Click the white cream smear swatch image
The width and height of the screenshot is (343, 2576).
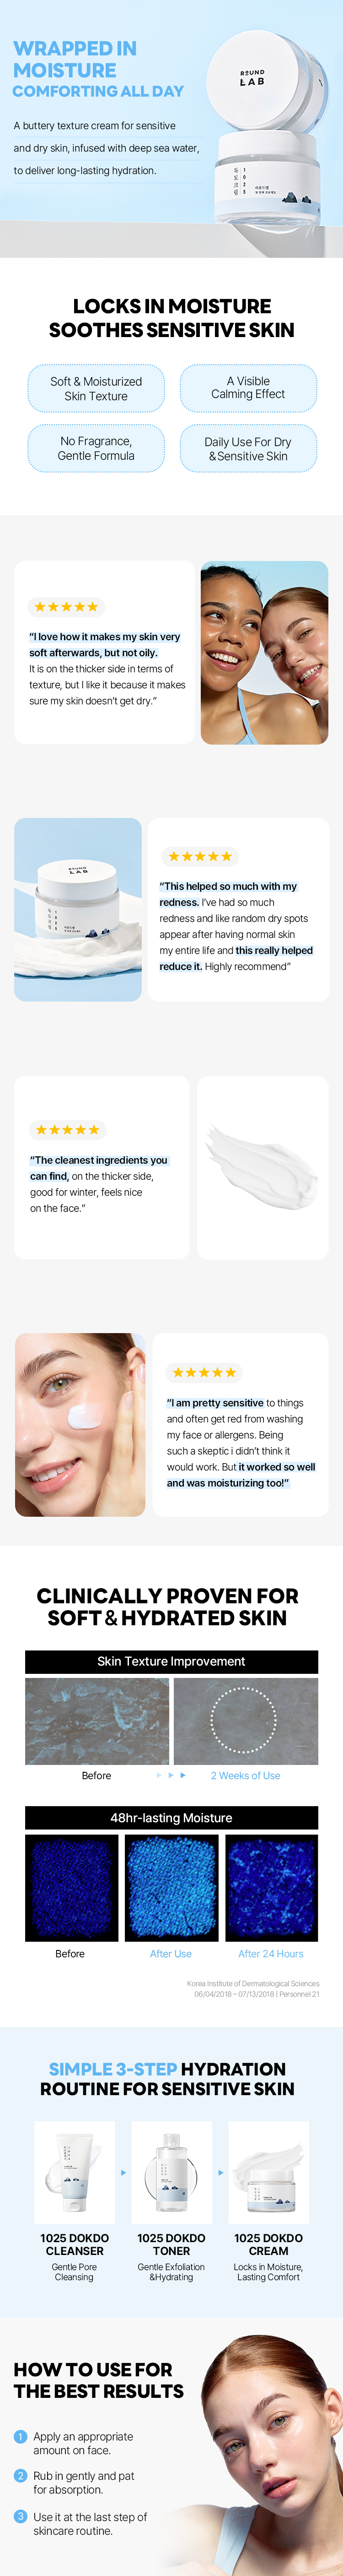click(263, 1167)
